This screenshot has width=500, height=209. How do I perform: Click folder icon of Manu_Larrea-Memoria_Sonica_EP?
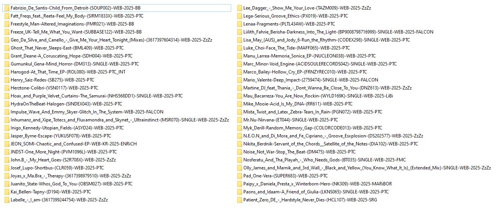[239, 56]
